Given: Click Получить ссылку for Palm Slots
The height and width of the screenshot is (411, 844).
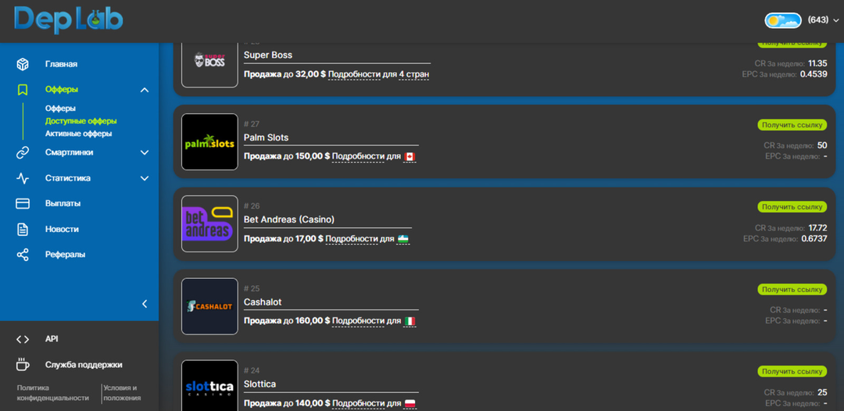Looking at the screenshot, I should (x=792, y=125).
